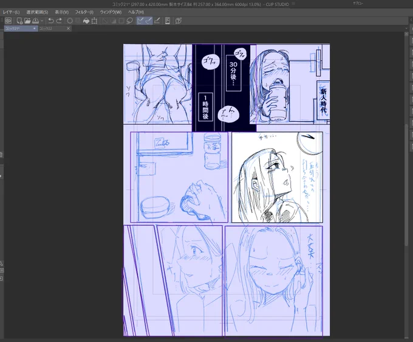Click the Save icon in toolbar
Screen dimensions: 413x342
35,21
